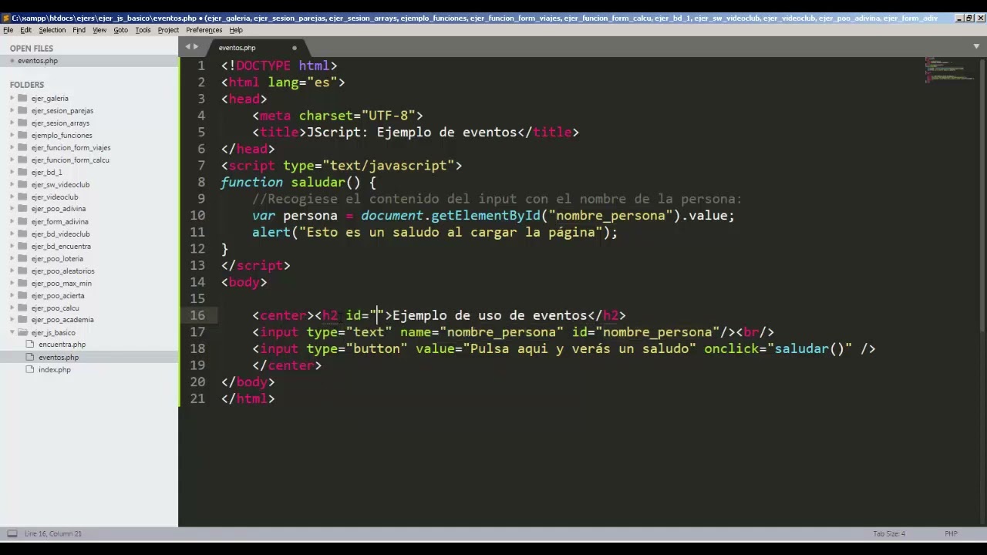987x555 pixels.
Task: Click the ejer_sesion_parejas folder icon
Action: click(x=23, y=111)
